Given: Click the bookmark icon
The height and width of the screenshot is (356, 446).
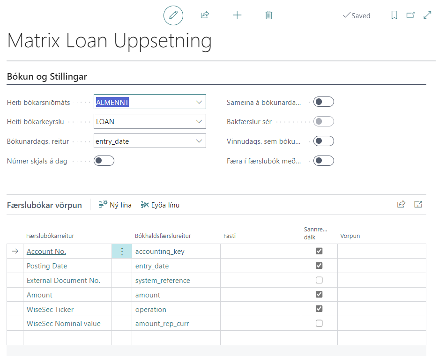Looking at the screenshot, I should tap(394, 15).
